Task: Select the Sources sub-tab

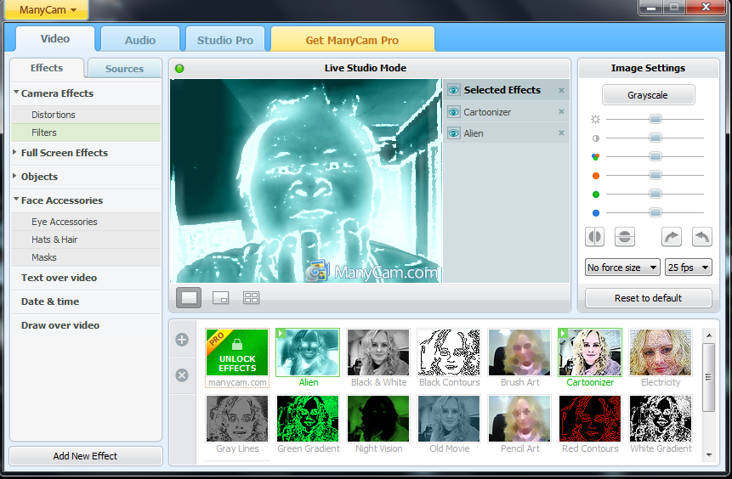Action: pyautogui.click(x=124, y=69)
